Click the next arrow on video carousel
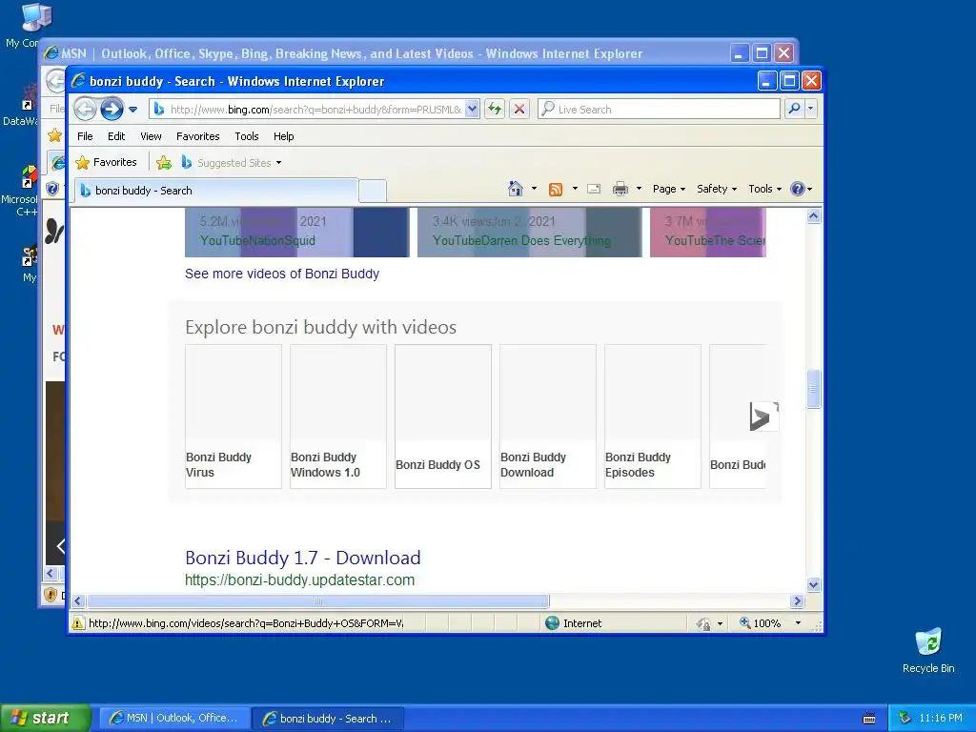The image size is (976, 732). tap(763, 417)
